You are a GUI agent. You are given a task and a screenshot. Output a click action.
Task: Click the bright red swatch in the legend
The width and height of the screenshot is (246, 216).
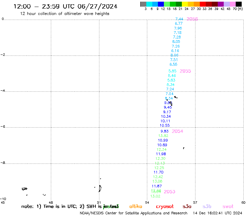pos(203,4)
